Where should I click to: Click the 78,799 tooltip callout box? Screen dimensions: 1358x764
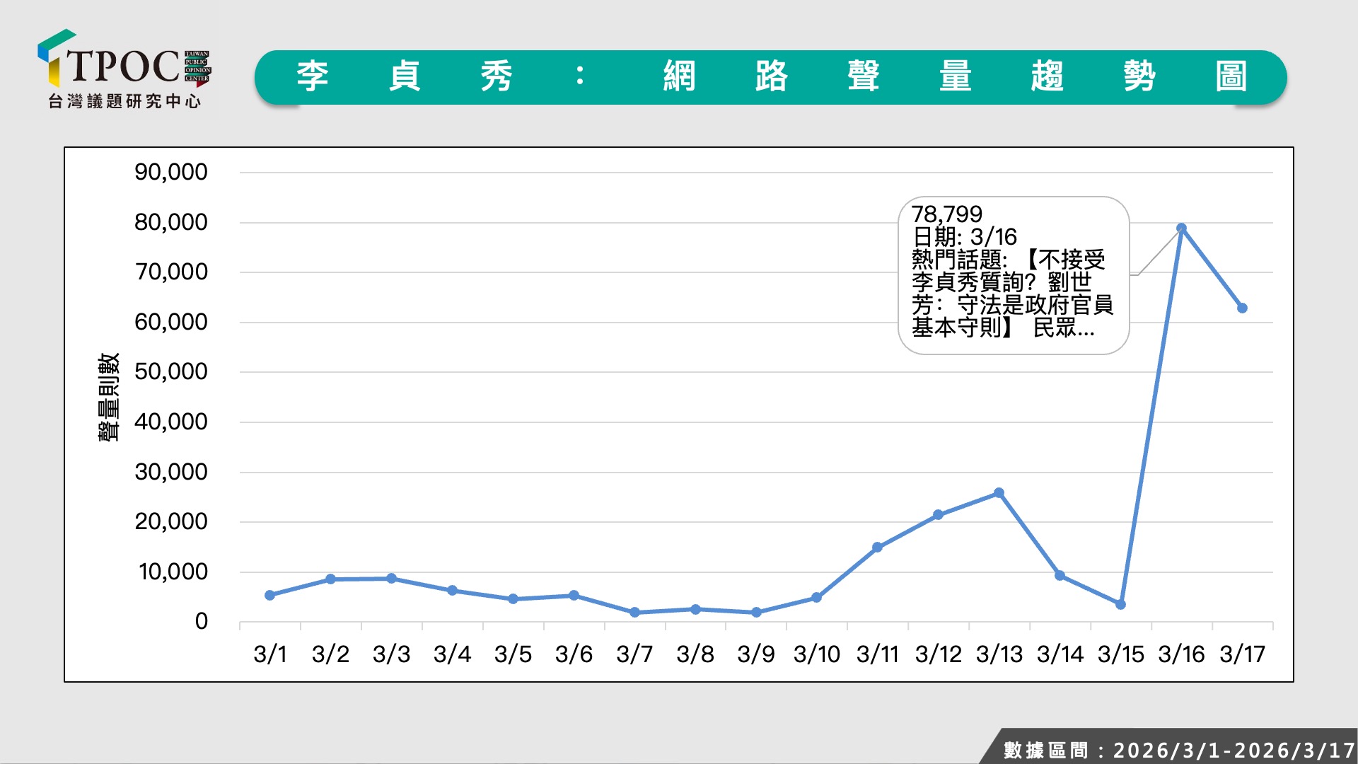(1013, 276)
